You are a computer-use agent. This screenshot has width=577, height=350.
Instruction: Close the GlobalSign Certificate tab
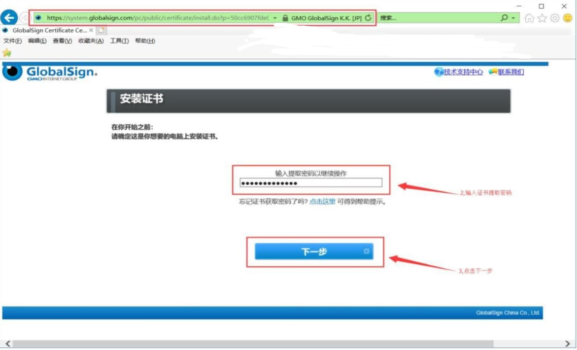pos(91,30)
